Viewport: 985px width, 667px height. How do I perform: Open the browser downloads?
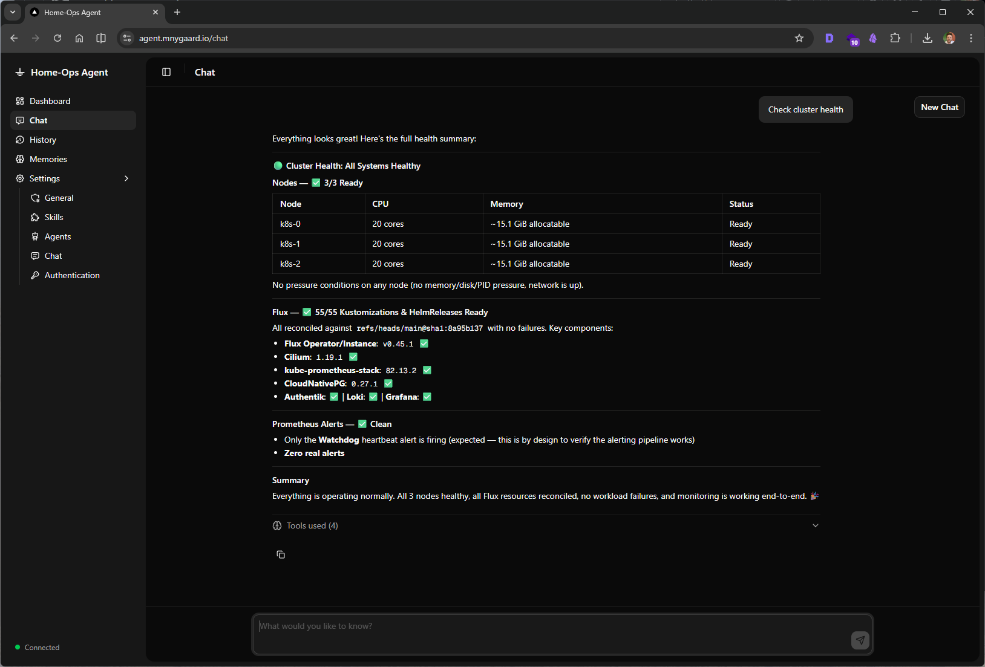tap(927, 38)
